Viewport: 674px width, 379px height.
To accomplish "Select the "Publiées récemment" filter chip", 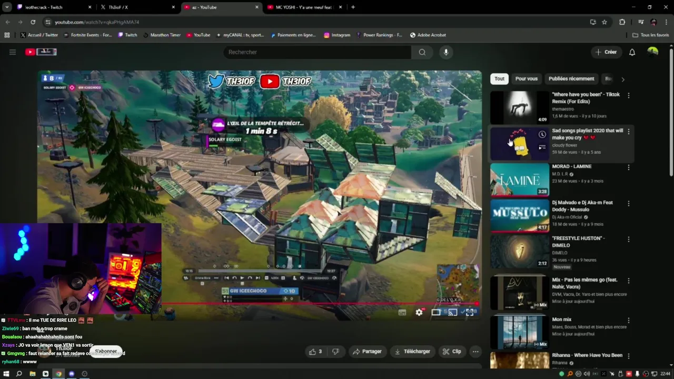I will click(x=571, y=79).
